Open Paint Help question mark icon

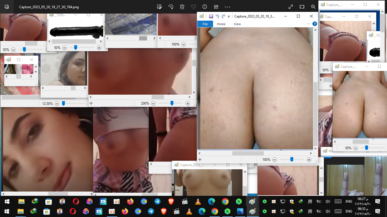click(314, 24)
